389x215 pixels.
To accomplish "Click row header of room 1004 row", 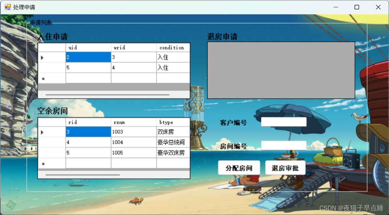I will 52,142.
